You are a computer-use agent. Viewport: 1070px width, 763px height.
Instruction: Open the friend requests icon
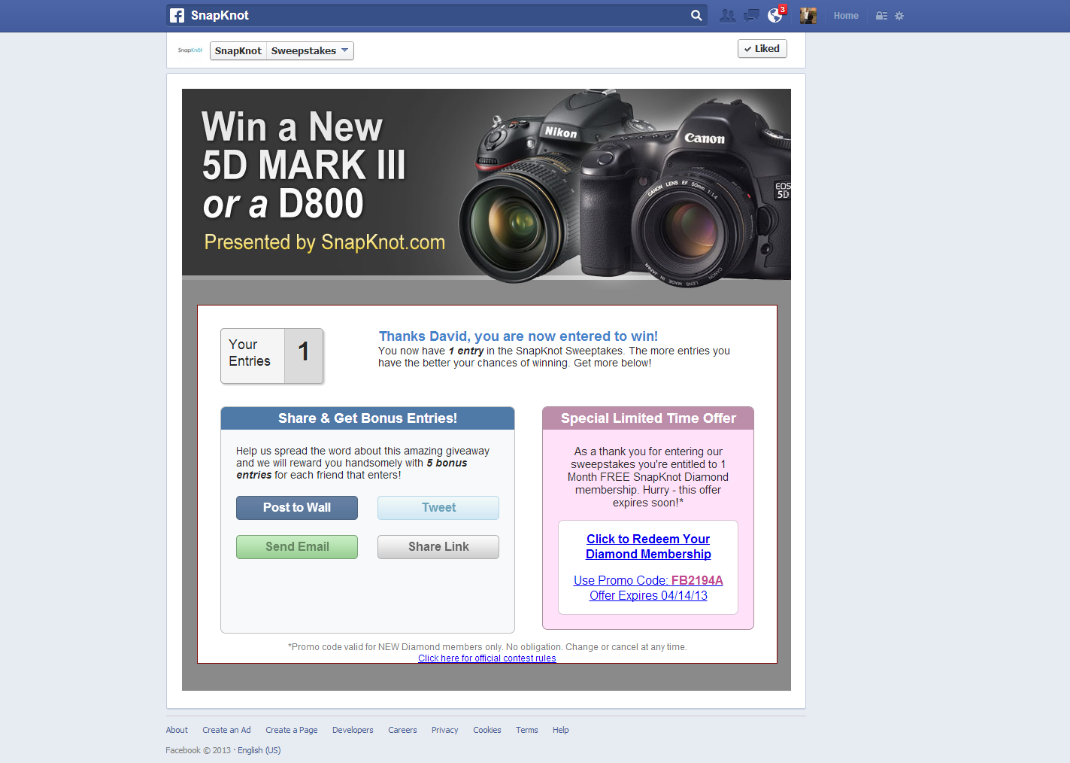727,15
